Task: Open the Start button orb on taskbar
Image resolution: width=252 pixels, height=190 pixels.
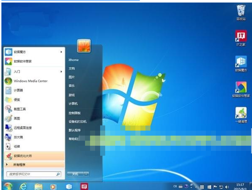Action: 8,186
